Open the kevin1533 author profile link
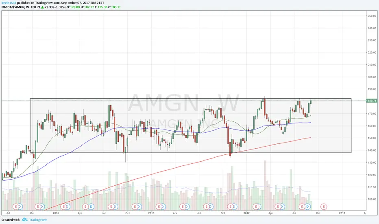The width and height of the screenshot is (379, 224). 9,3
